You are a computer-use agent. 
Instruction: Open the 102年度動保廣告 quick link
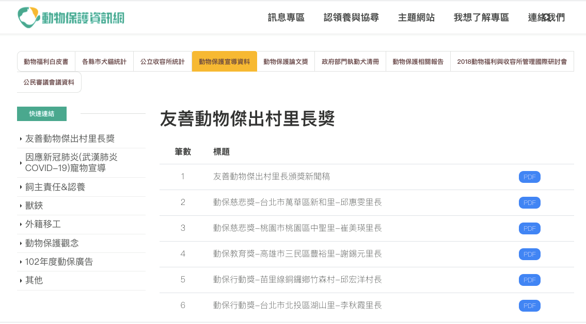click(x=59, y=262)
